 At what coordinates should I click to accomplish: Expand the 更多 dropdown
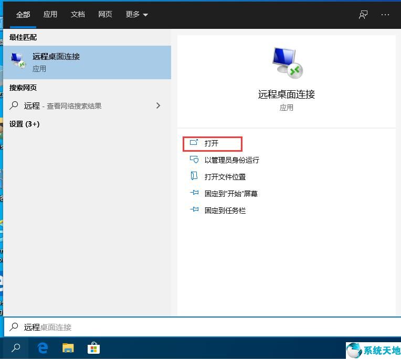136,14
